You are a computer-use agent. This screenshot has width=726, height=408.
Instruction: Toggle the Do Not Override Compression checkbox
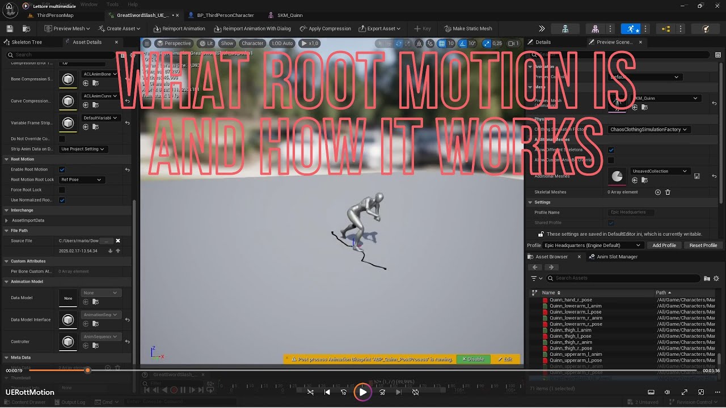[62, 139]
